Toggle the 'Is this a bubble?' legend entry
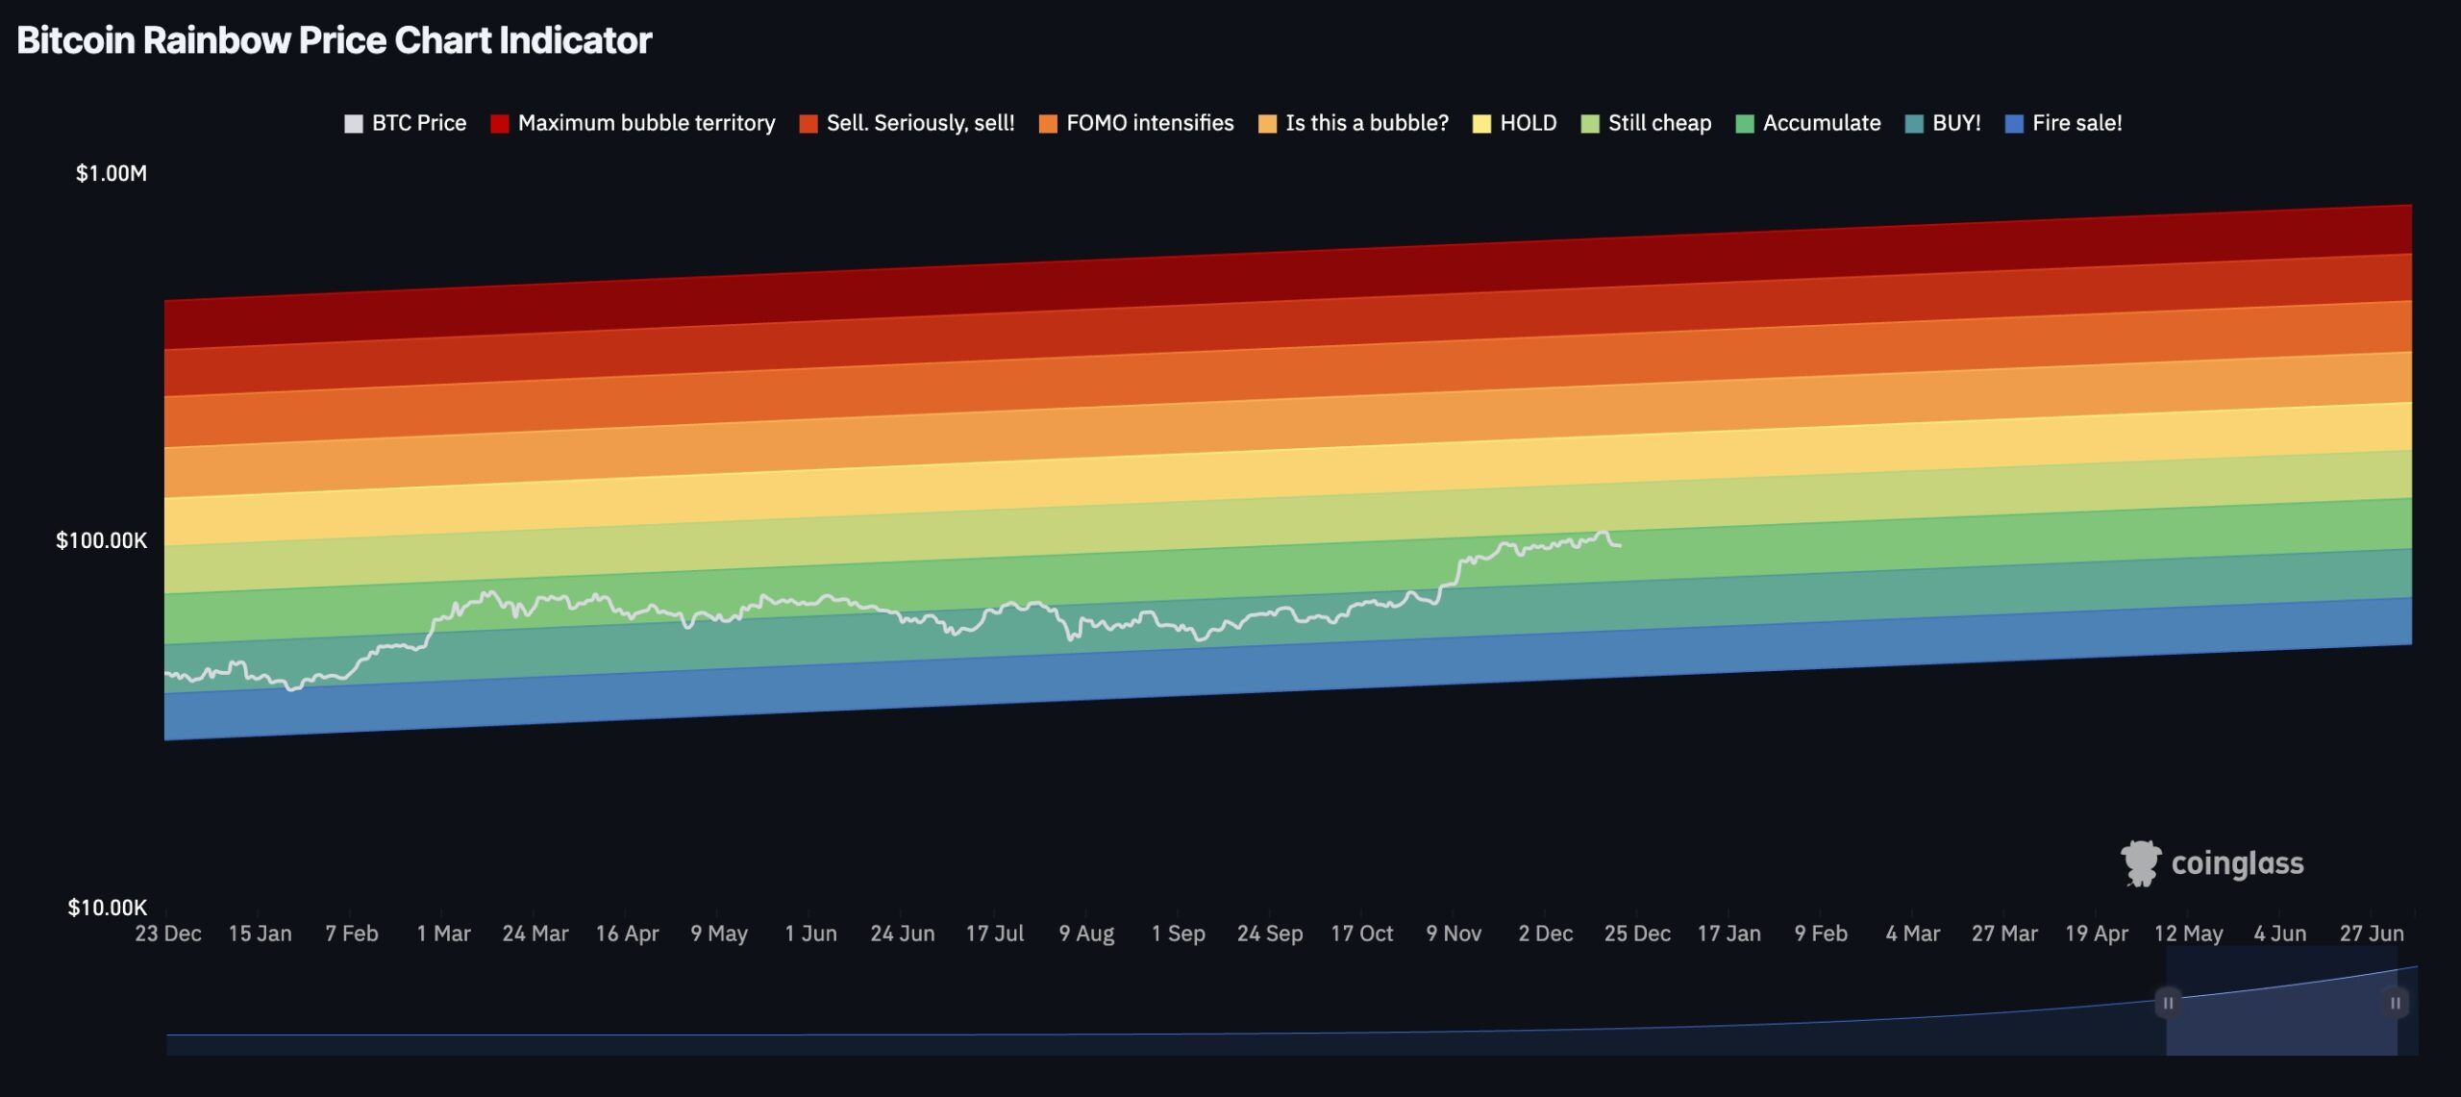The image size is (2461, 1097). pos(1354,123)
